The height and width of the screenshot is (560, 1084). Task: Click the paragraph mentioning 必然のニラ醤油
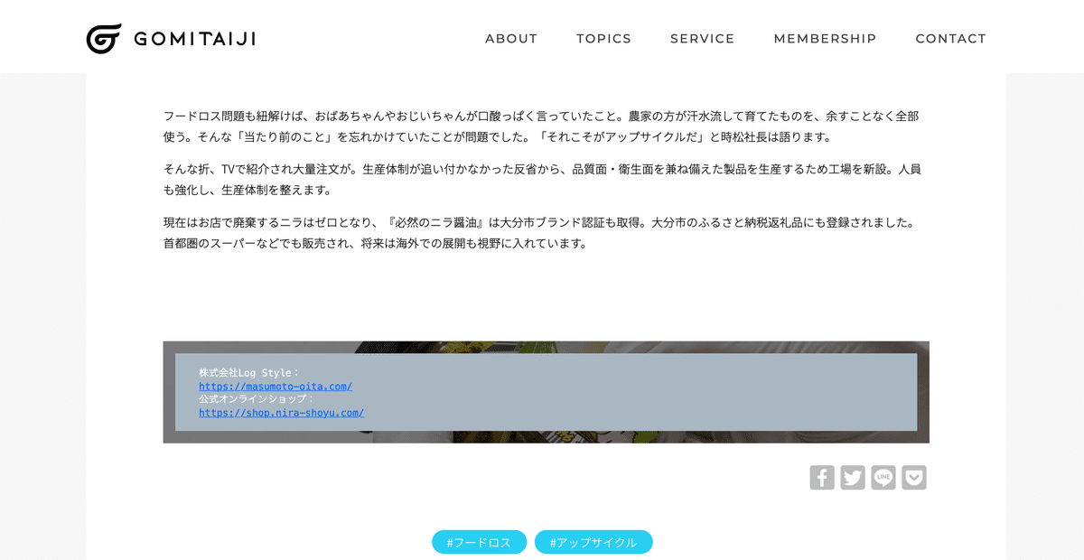click(542, 232)
